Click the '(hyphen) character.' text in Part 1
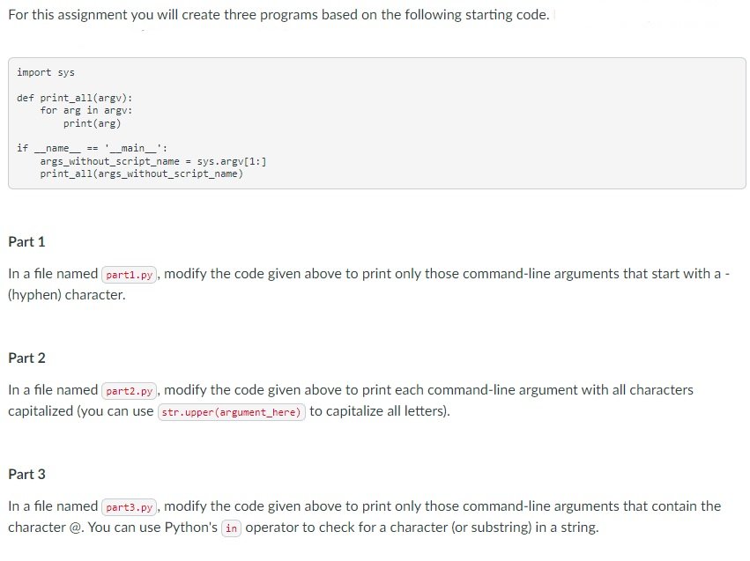 pyautogui.click(x=67, y=295)
